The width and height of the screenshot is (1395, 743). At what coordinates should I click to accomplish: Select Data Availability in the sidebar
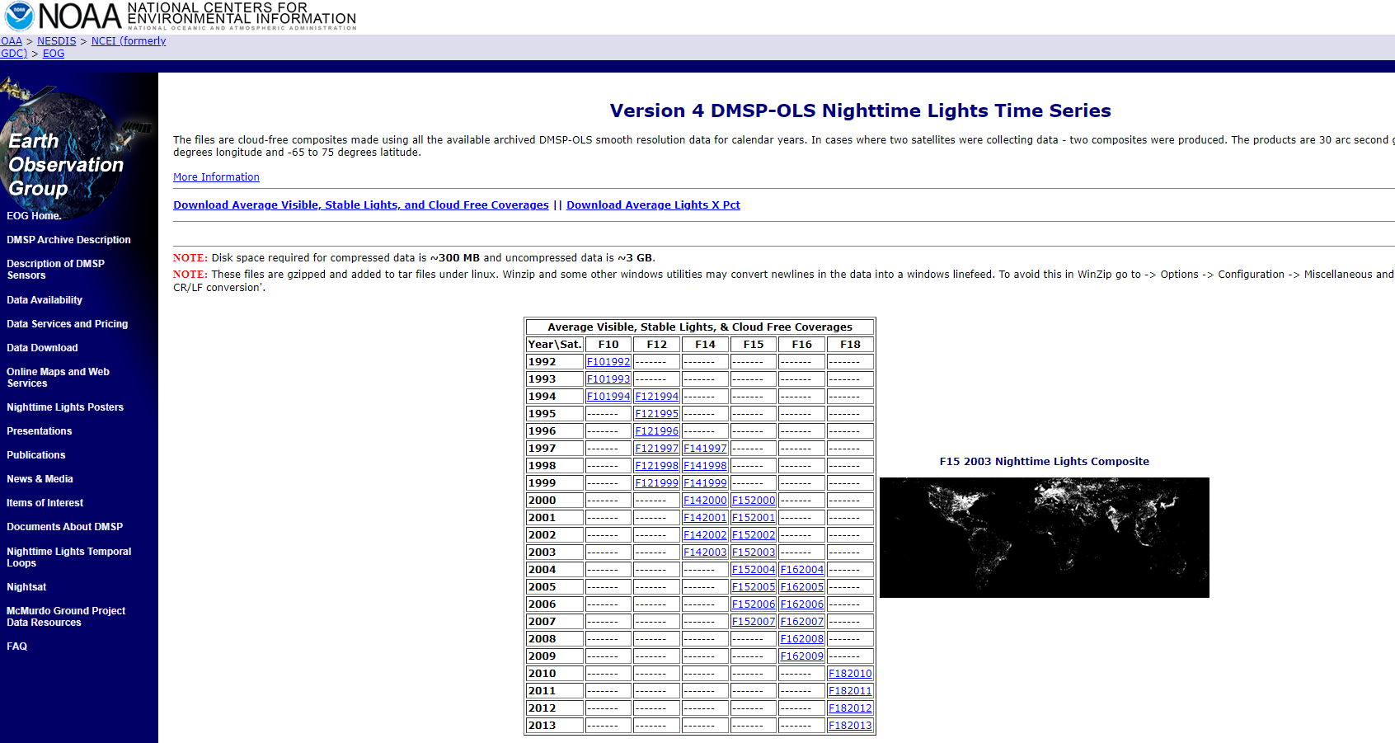click(x=44, y=299)
